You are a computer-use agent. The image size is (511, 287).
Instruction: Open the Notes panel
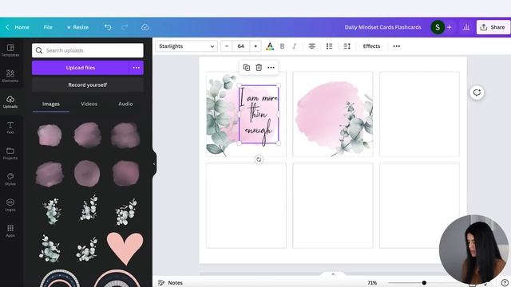(170, 283)
